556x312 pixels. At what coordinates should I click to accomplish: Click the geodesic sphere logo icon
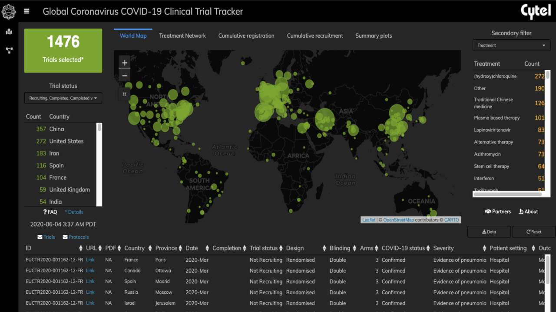9,12
